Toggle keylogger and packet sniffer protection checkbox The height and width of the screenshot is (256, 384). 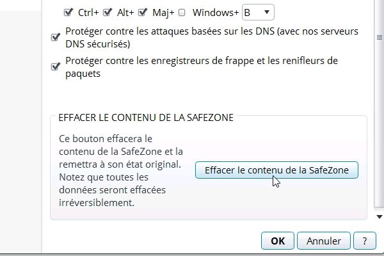coord(55,67)
